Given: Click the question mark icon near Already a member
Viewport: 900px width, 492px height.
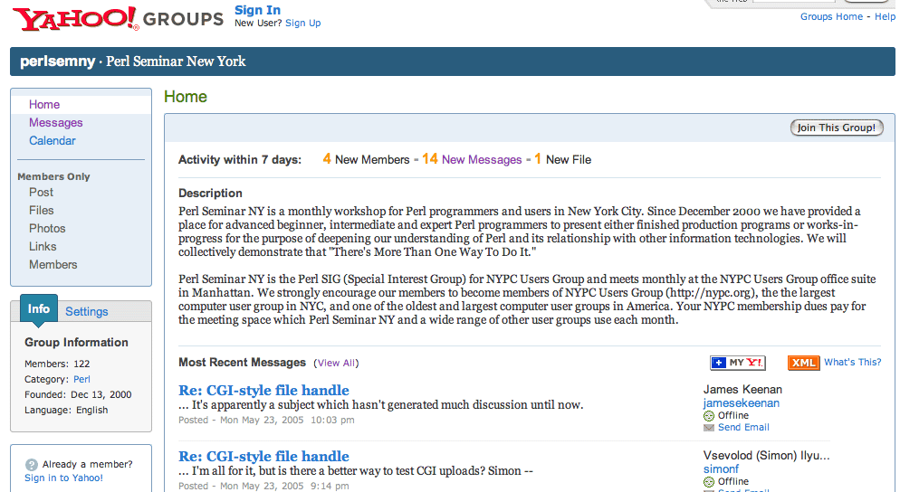Looking at the screenshot, I should coord(32,465).
